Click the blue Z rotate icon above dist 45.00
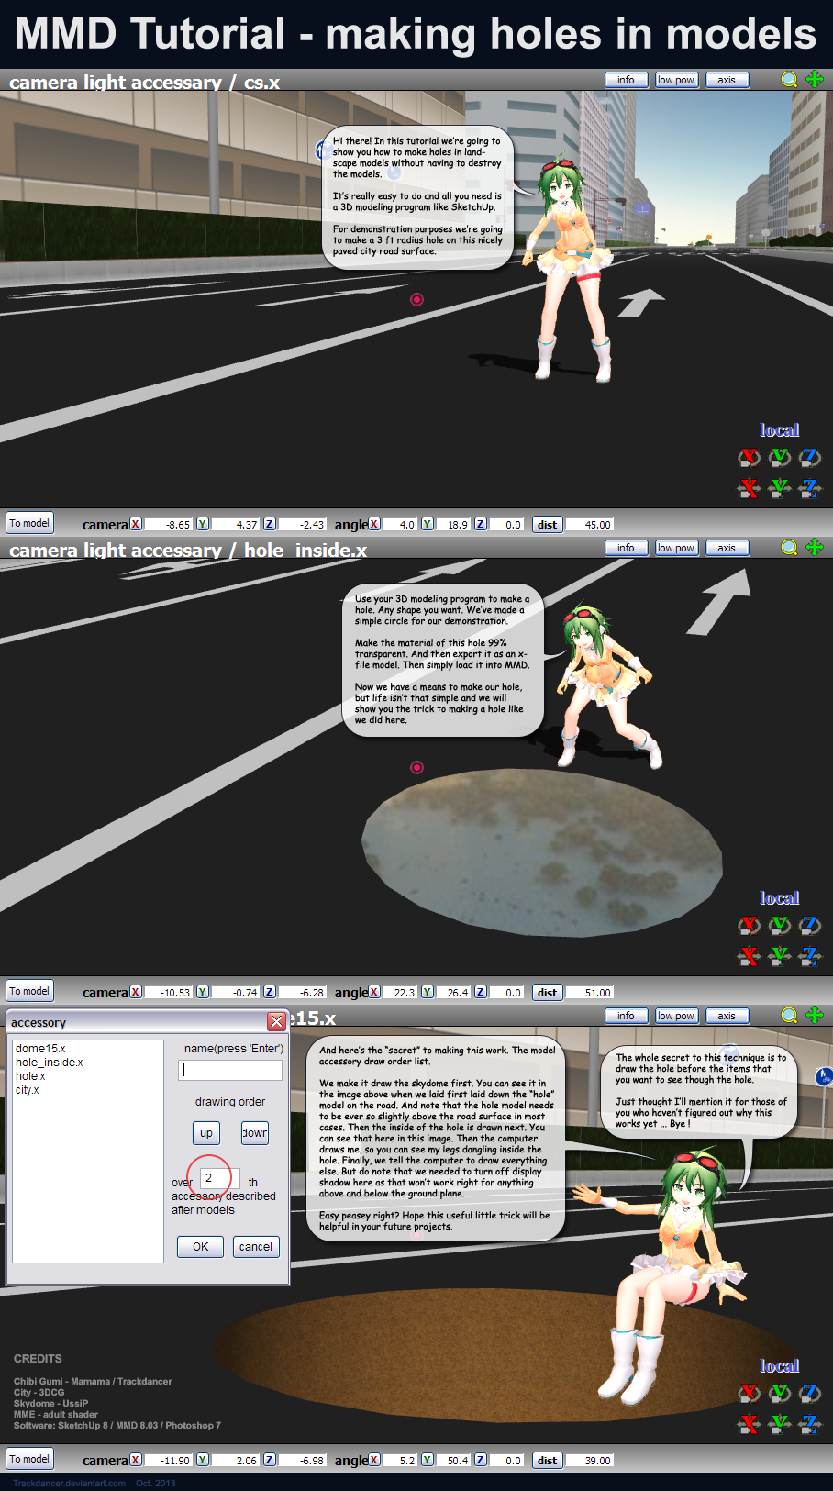Viewport: 833px width, 1491px height. click(x=810, y=457)
